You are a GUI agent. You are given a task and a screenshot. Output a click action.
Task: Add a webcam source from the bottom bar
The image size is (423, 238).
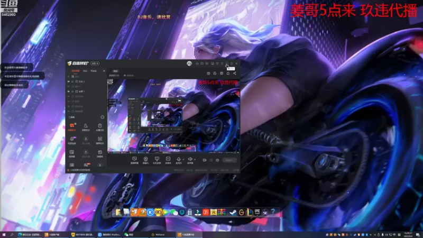(146, 160)
